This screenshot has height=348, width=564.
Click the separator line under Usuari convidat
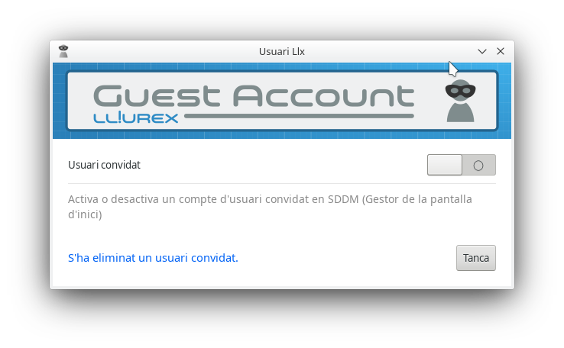tap(282, 183)
